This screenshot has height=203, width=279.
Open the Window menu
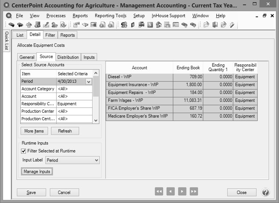pyautogui.click(x=200, y=16)
